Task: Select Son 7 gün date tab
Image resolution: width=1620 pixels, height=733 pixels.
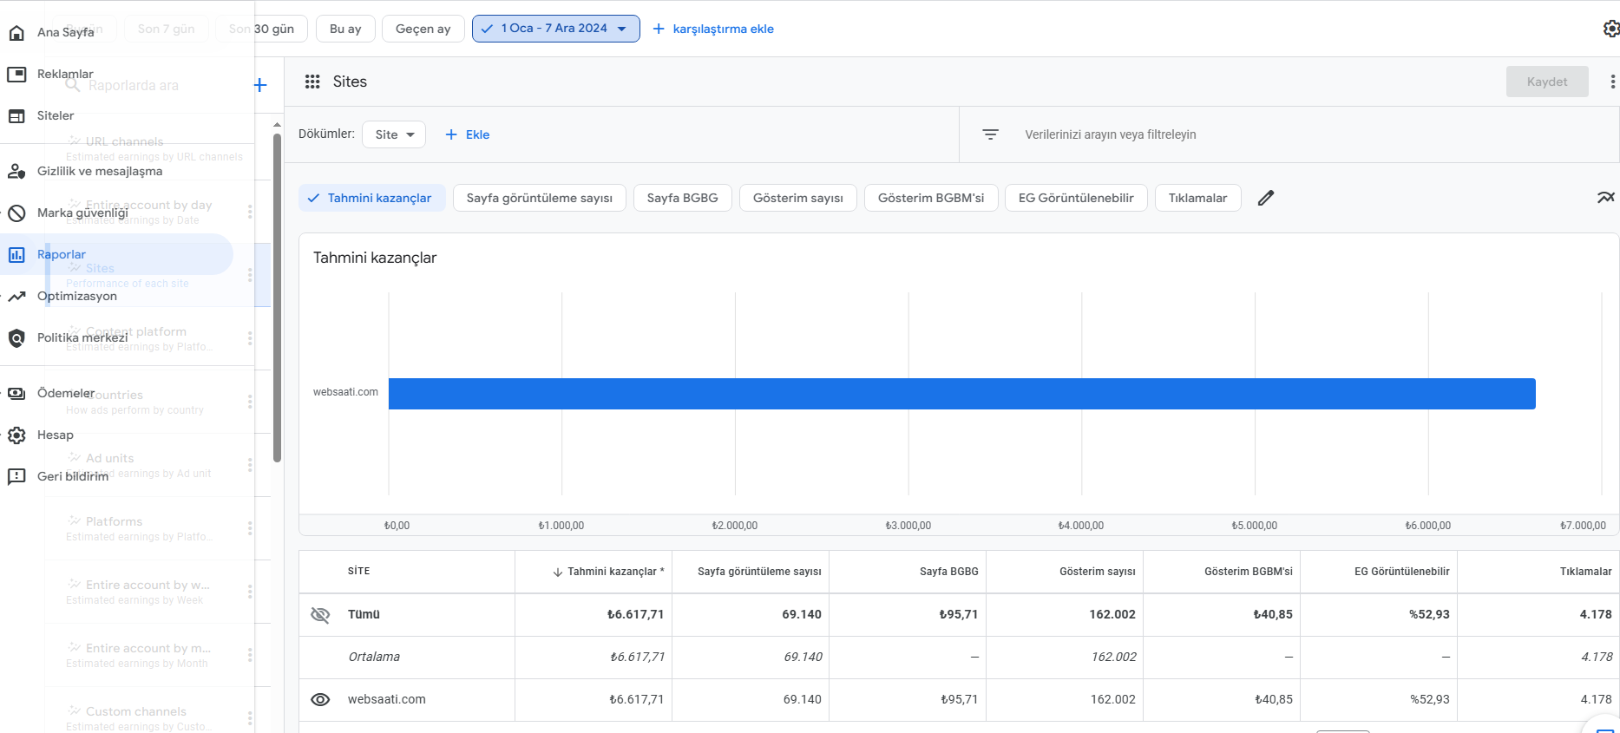Action: 166,29
